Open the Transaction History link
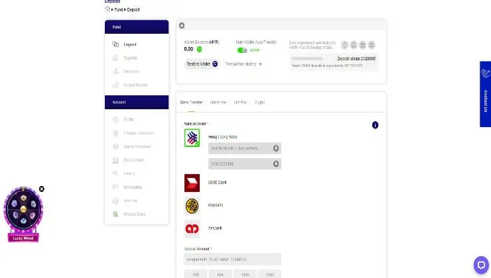Viewport: 491px width, 278px height. [244, 64]
